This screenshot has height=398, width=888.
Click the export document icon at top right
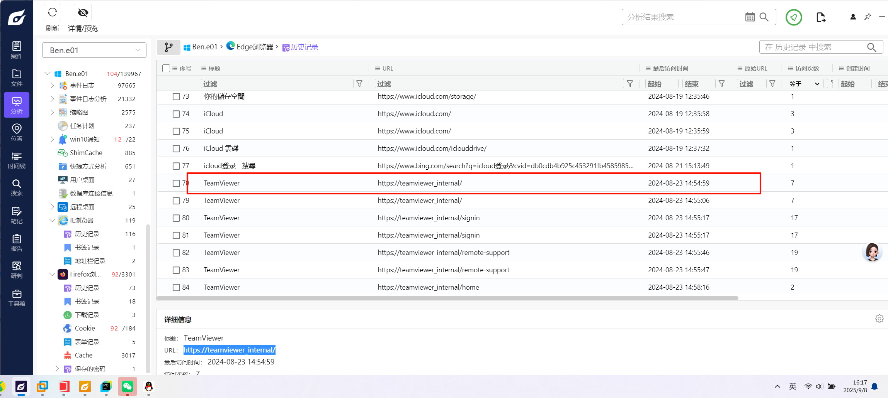[x=821, y=17]
